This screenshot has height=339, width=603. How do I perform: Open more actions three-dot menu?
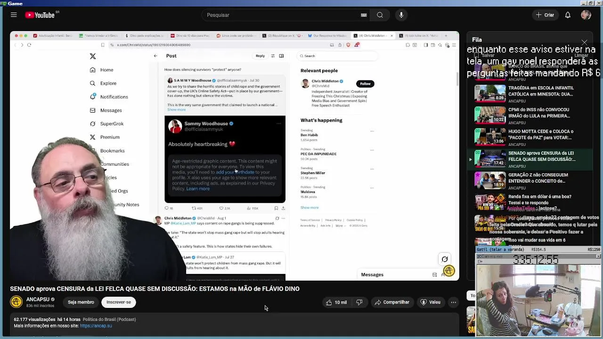[x=453, y=302]
